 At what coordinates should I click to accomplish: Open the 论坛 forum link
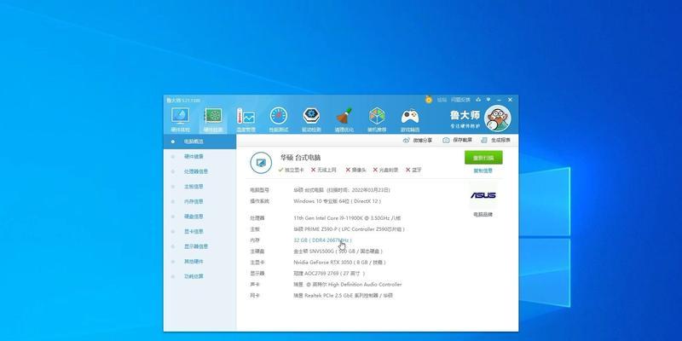coord(442,100)
